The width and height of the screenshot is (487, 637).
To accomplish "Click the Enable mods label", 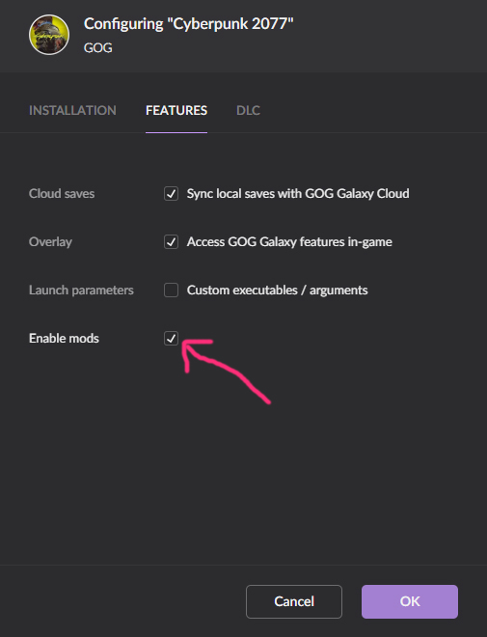I will click(x=64, y=338).
